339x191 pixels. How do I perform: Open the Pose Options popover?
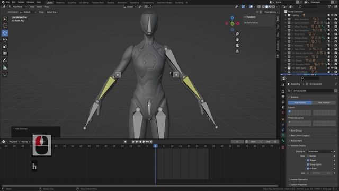(271, 12)
